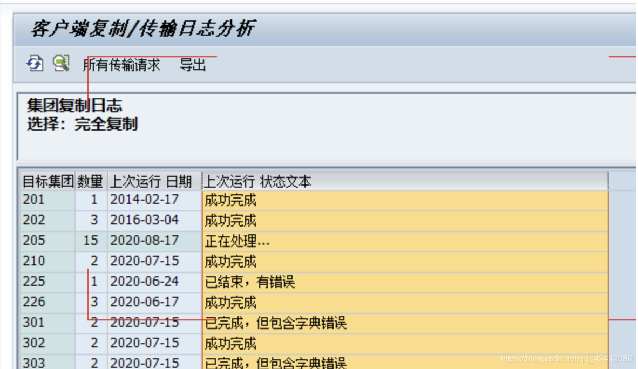The width and height of the screenshot is (638, 369).
Task: Click 成功完成 status in row 202
Action: [x=405, y=221]
